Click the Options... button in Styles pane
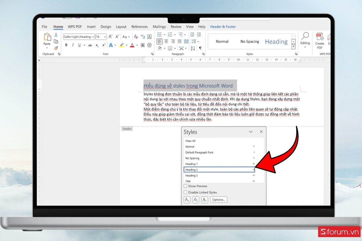This screenshot has height=241, width=362. pyautogui.click(x=218, y=199)
